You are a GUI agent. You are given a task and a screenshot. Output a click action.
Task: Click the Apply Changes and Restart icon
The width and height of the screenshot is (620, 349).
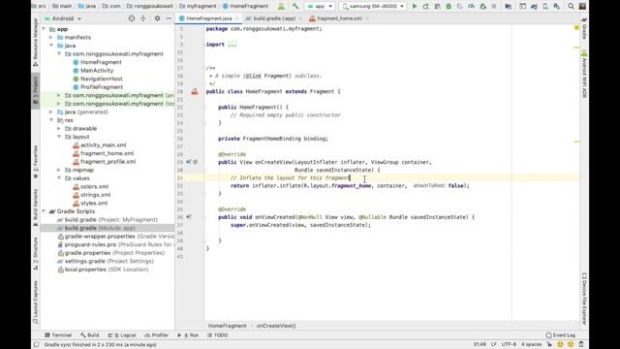[x=426, y=7]
